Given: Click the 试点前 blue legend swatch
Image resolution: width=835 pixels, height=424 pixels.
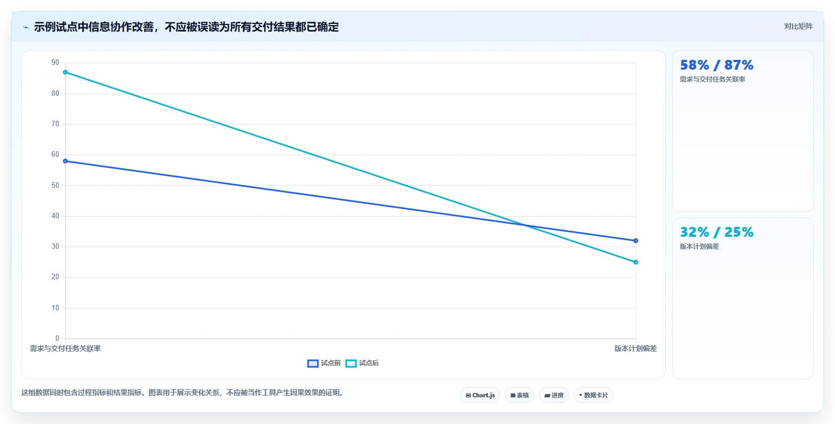Looking at the screenshot, I should (313, 363).
